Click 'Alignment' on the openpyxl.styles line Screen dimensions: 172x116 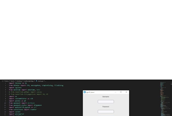pos(38,105)
